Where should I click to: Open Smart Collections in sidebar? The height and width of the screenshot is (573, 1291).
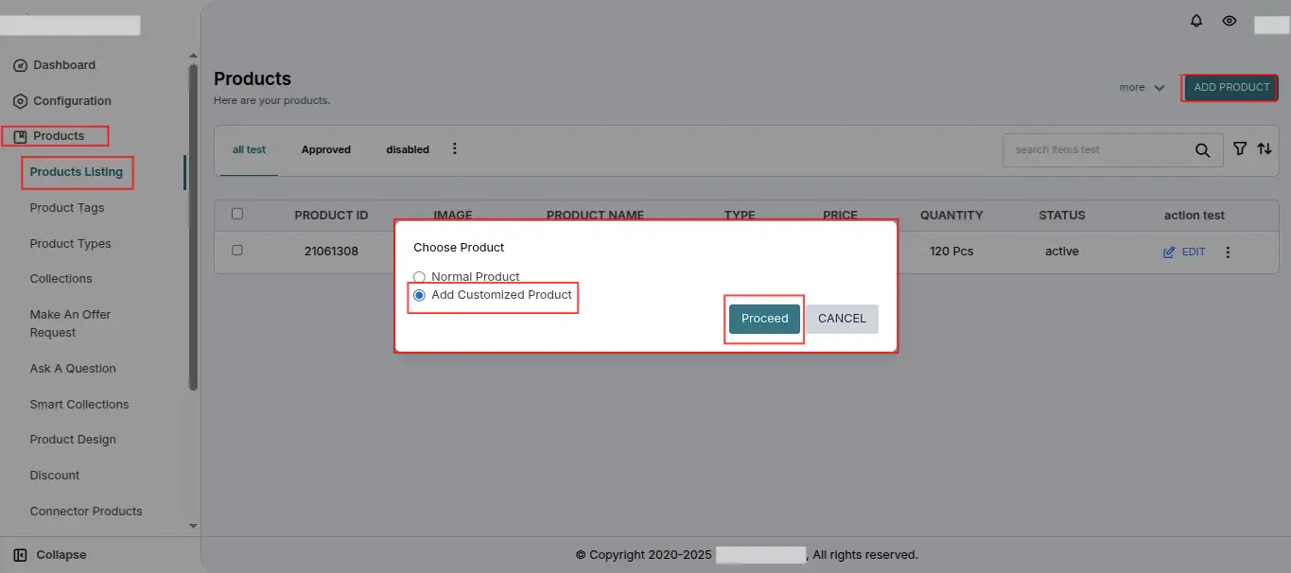pyautogui.click(x=79, y=405)
